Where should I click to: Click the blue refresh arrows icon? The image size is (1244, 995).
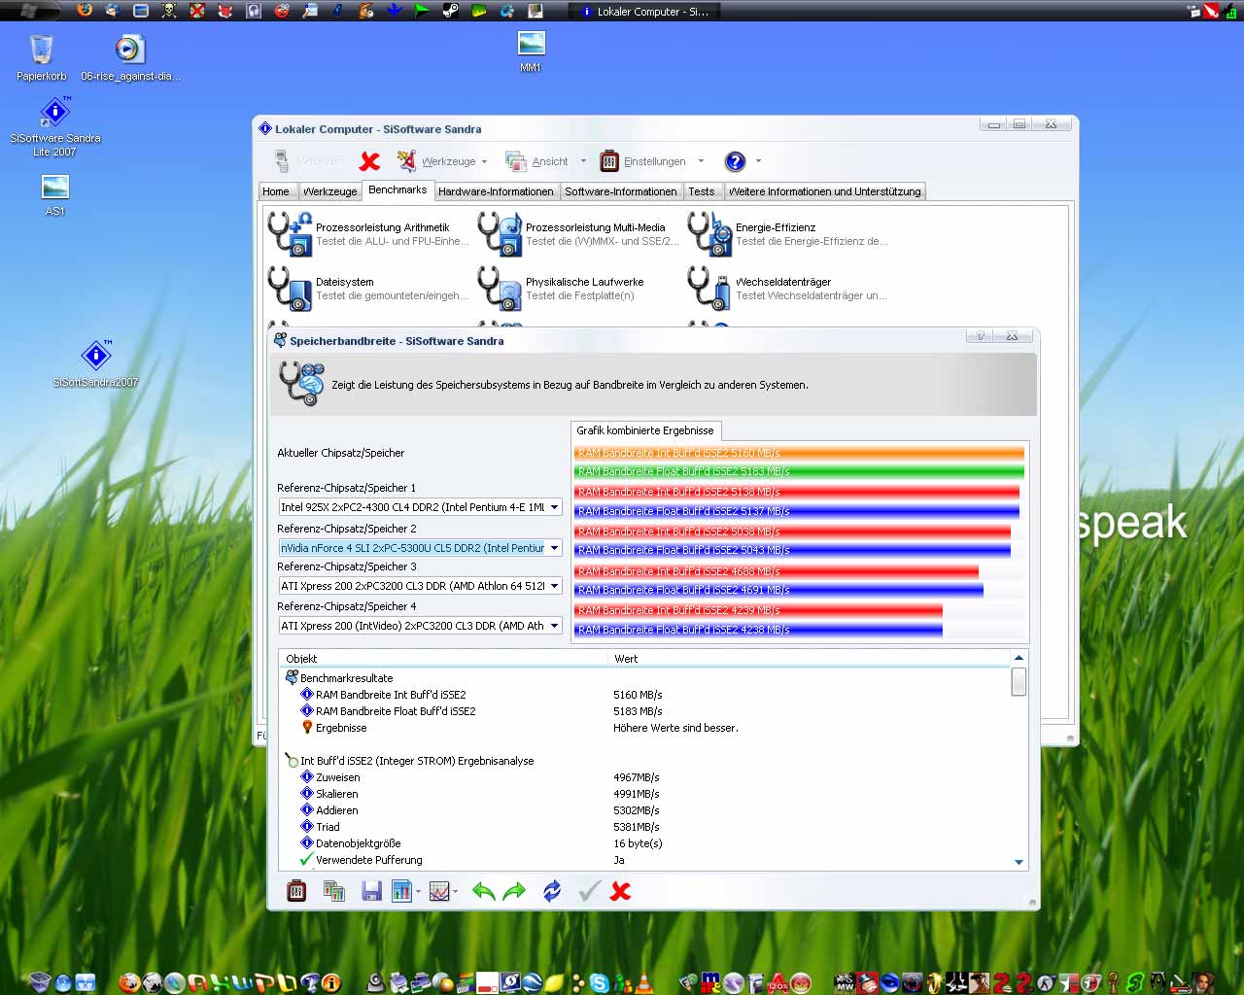click(x=552, y=890)
